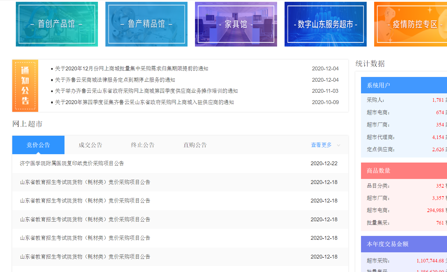Open first 山东省教育招生考试院 竞价采购公告

[x=85, y=182]
